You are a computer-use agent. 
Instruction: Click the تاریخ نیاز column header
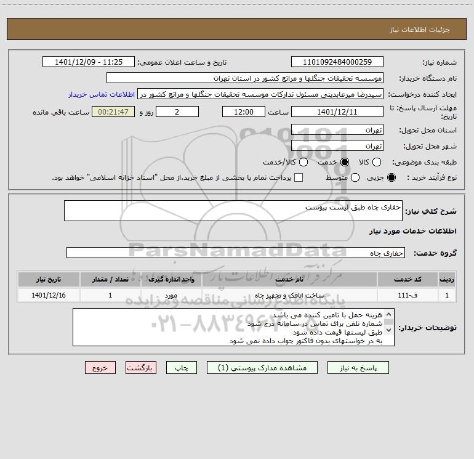coord(49,279)
